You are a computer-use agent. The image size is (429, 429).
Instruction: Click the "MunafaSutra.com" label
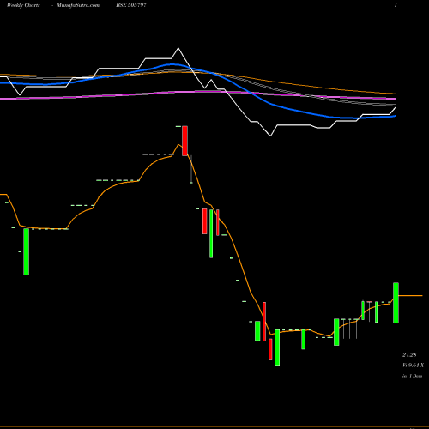[78, 5]
